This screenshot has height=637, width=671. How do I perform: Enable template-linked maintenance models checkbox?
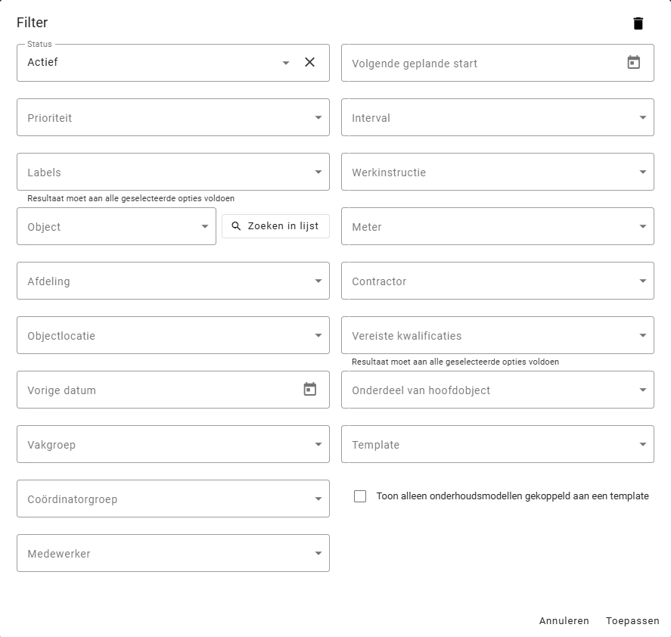click(x=360, y=496)
